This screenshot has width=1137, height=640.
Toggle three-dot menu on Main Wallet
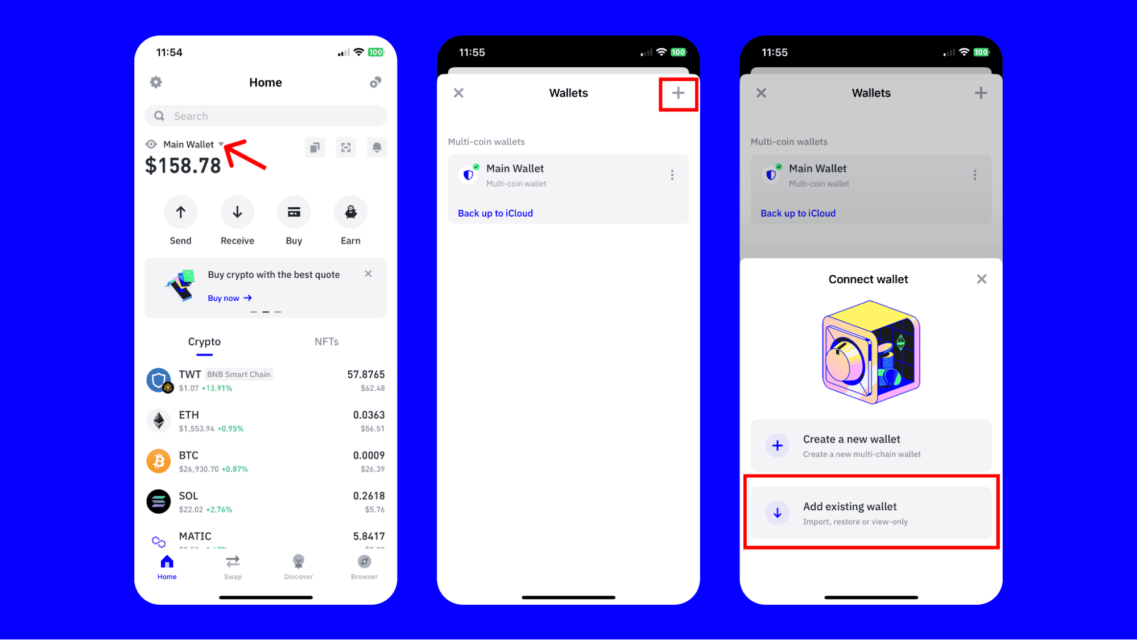tap(672, 174)
